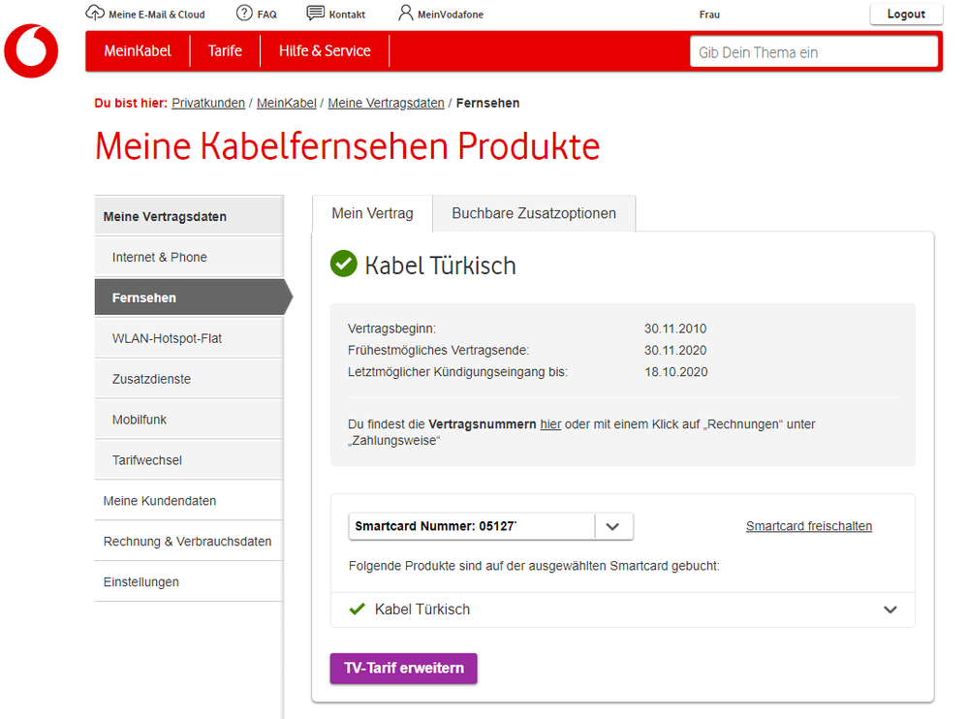Open the Kontakt text link
Viewport: 968px width, 719px height.
(347, 15)
